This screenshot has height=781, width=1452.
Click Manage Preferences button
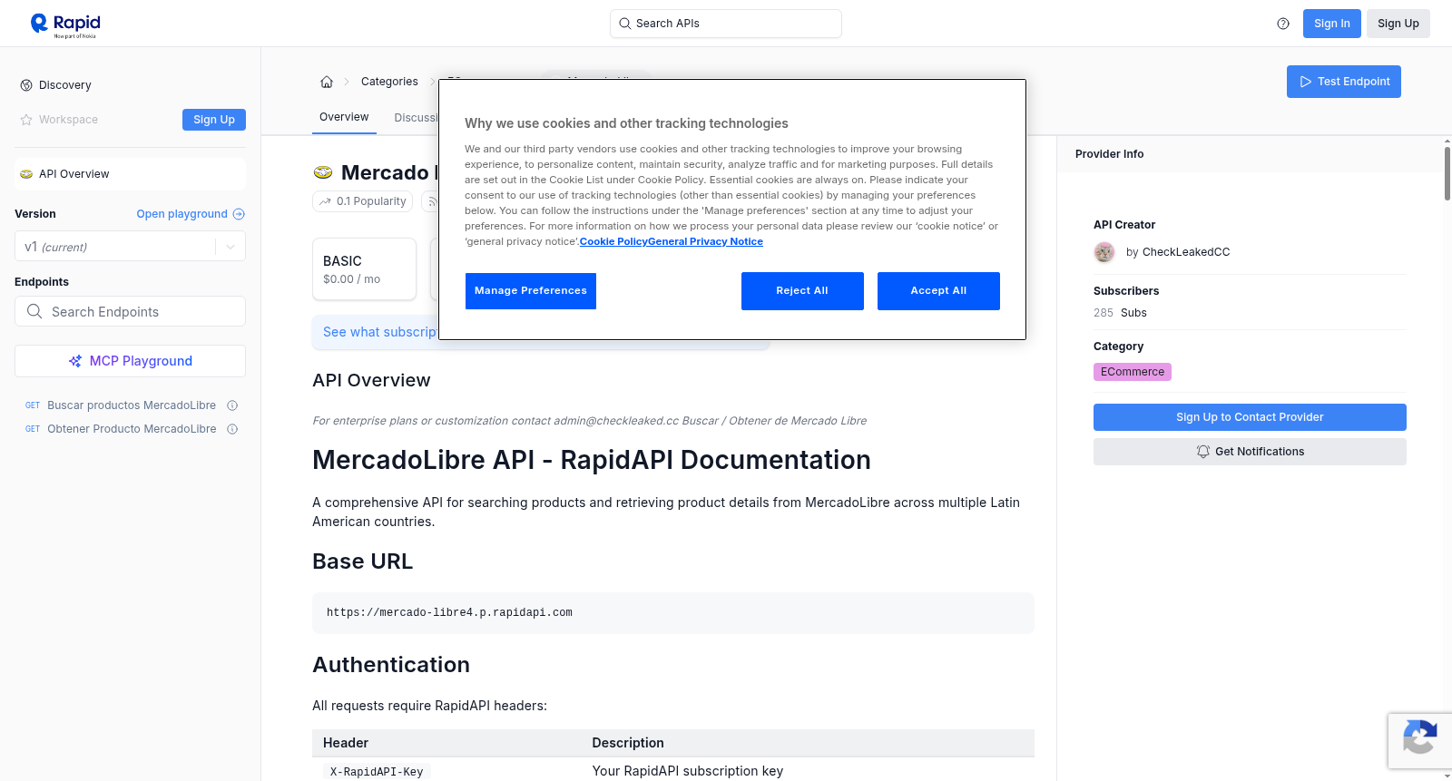(531, 291)
